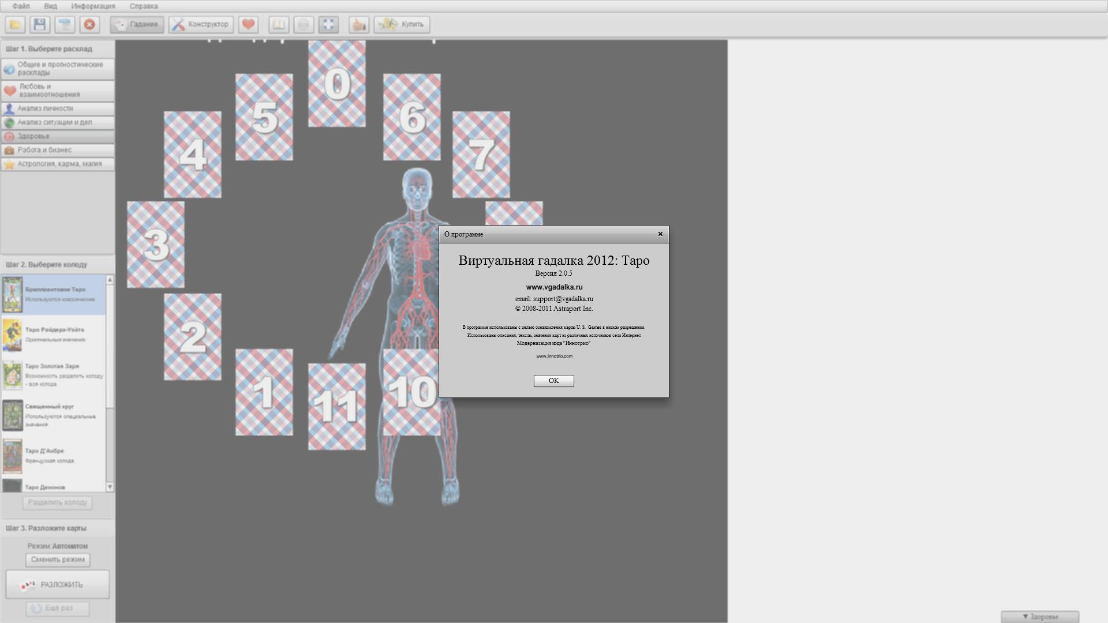Click the red circle X toolbar icon
Image resolution: width=1108 pixels, height=623 pixels.
pos(89,24)
